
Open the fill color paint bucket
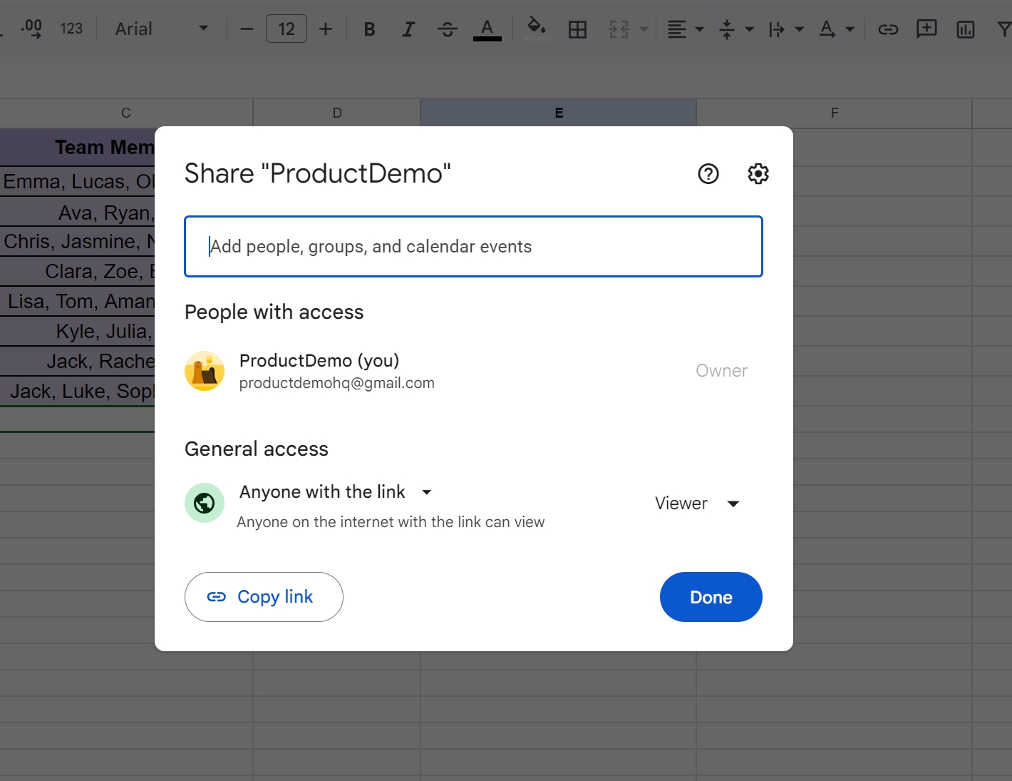click(x=536, y=29)
